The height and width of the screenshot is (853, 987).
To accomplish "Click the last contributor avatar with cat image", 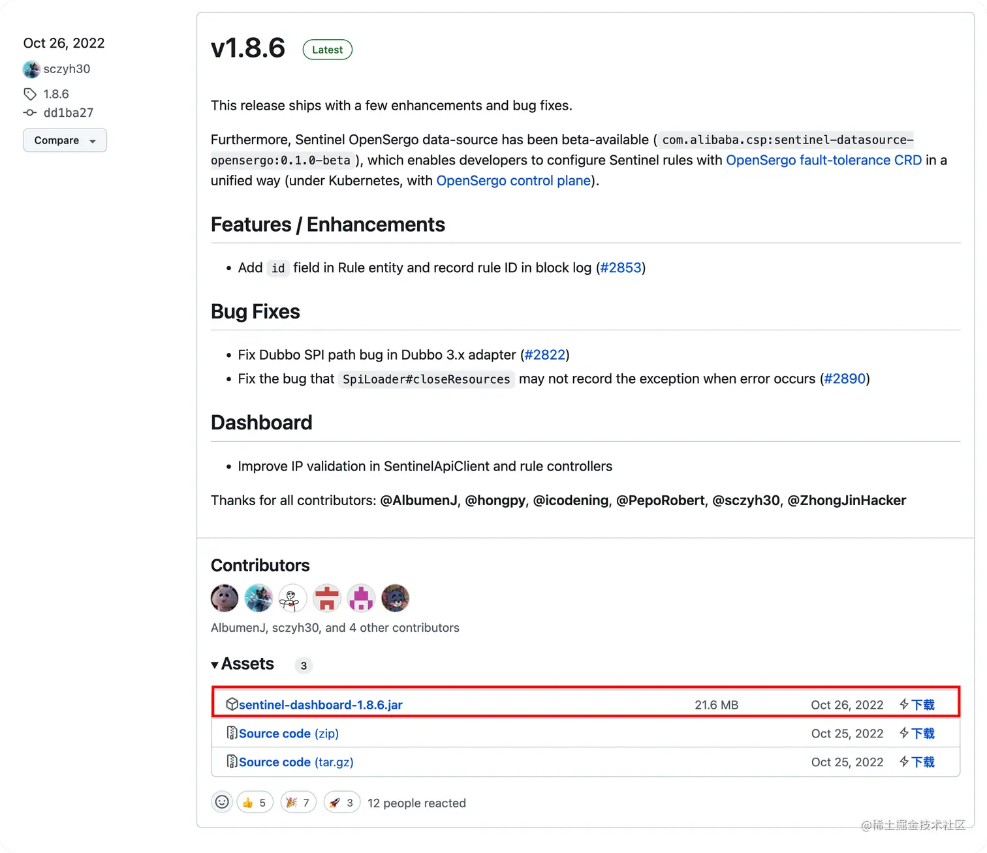I will [x=395, y=598].
